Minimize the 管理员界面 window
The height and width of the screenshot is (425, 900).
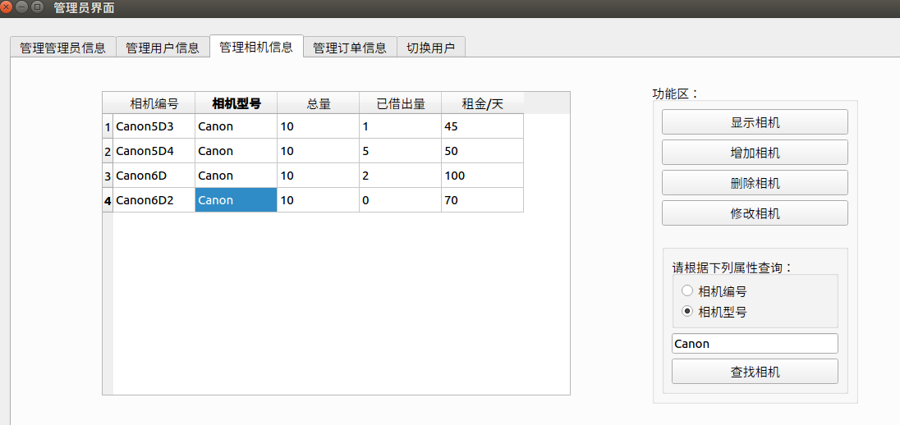click(x=22, y=7)
